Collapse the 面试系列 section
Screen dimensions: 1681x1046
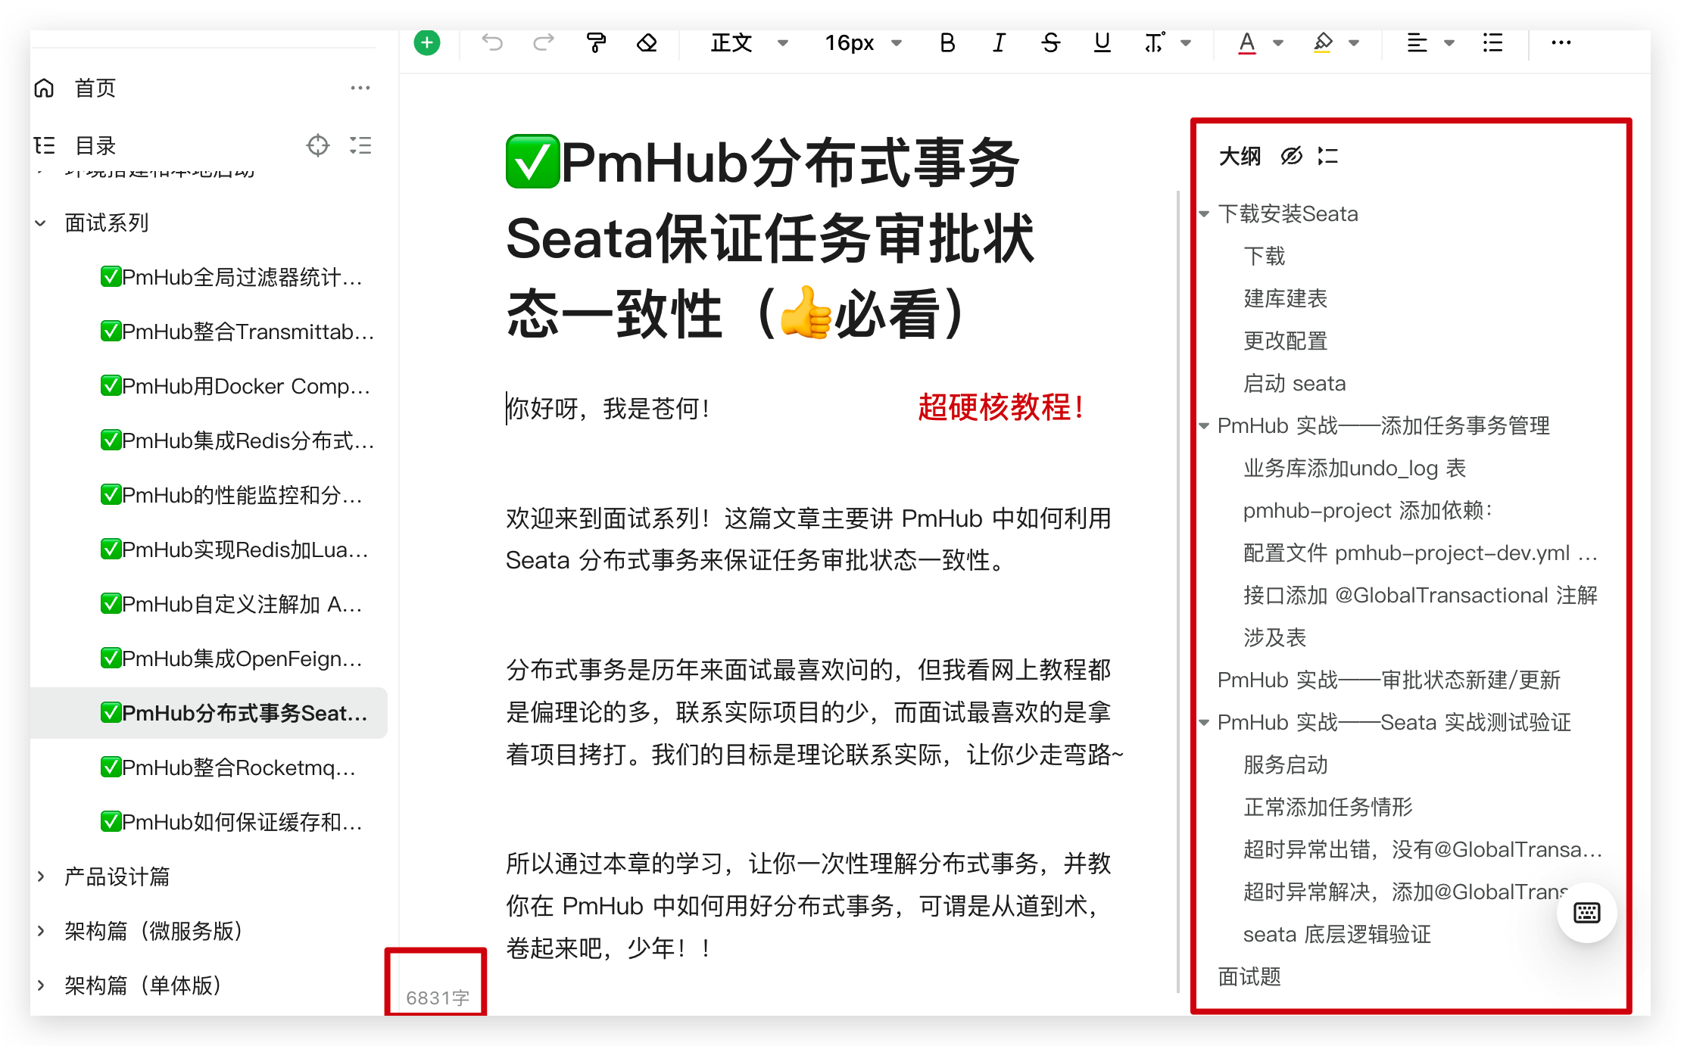[41, 223]
